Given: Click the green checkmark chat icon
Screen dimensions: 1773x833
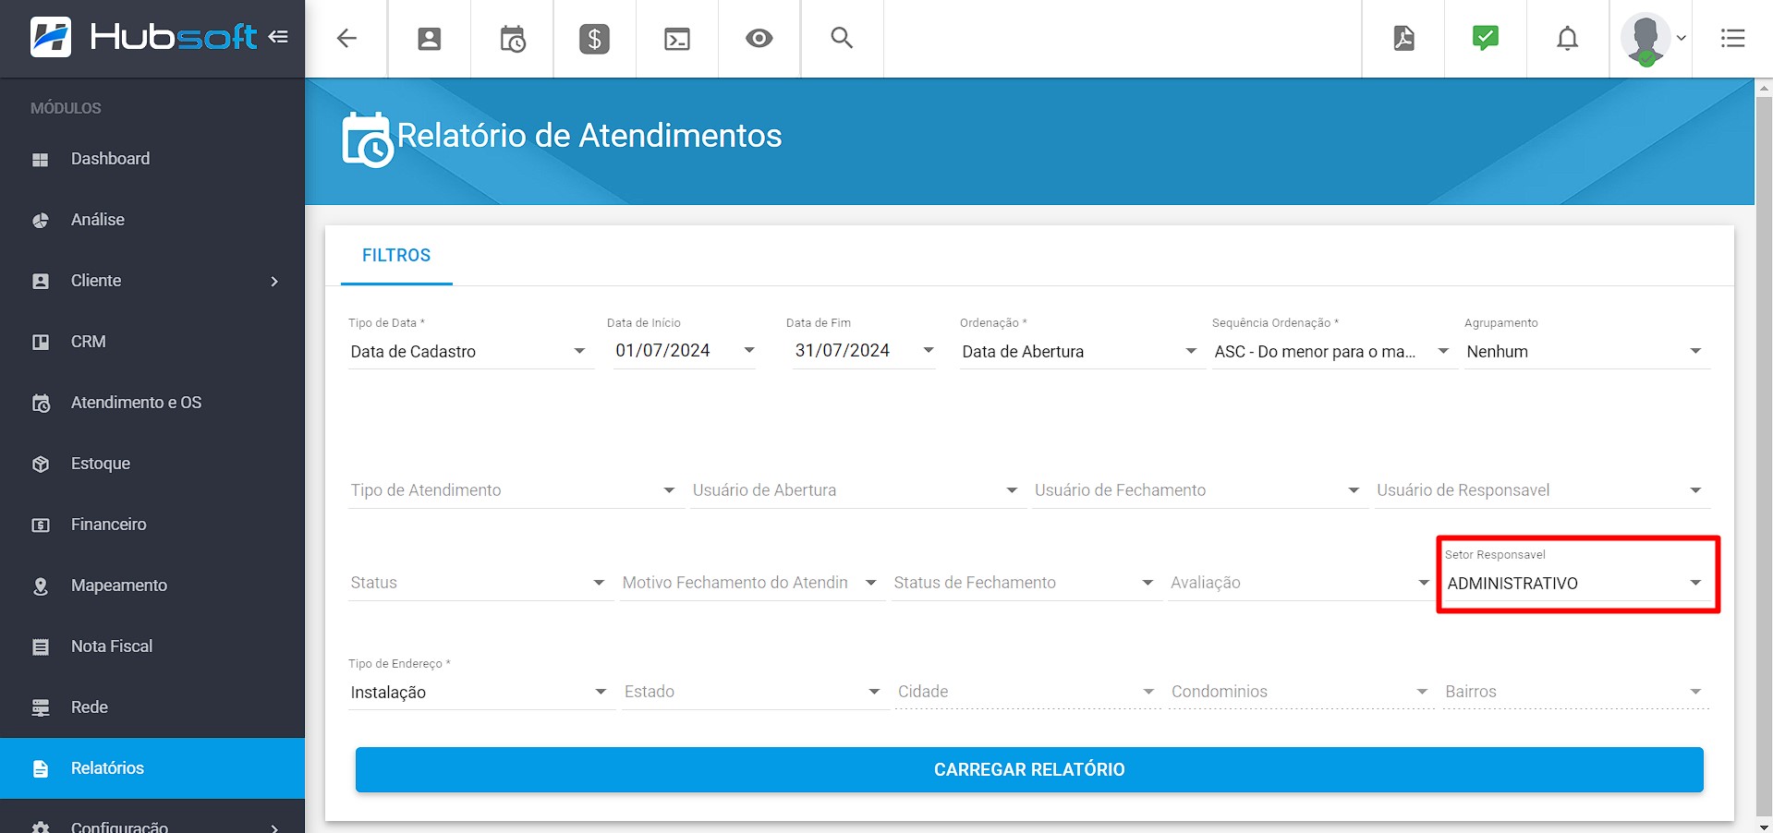Looking at the screenshot, I should tap(1486, 39).
